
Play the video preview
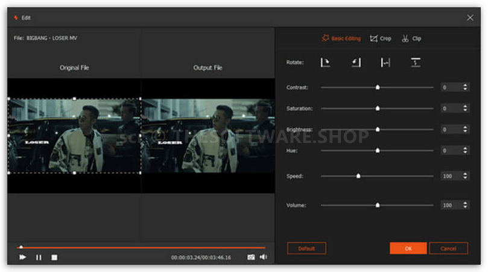tap(22, 258)
